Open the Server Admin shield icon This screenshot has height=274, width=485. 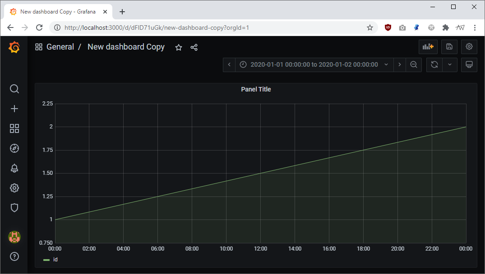click(14, 208)
